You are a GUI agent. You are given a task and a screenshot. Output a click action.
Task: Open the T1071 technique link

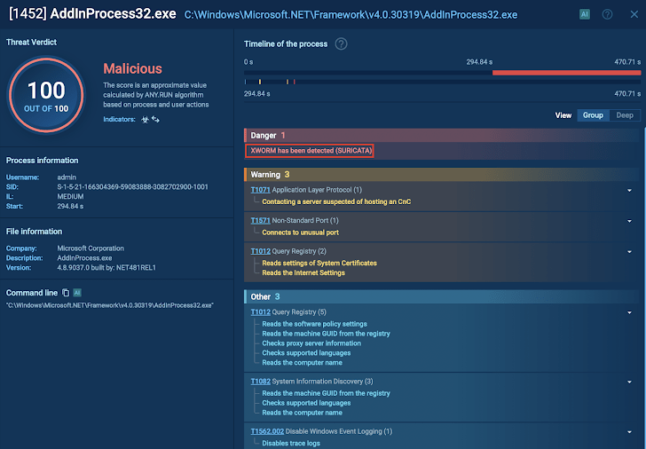(260, 190)
